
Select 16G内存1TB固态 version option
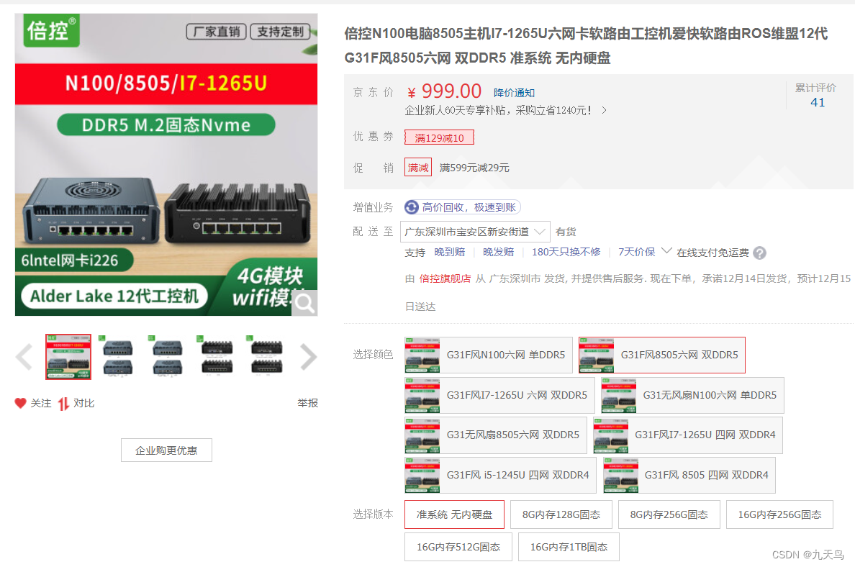point(569,547)
